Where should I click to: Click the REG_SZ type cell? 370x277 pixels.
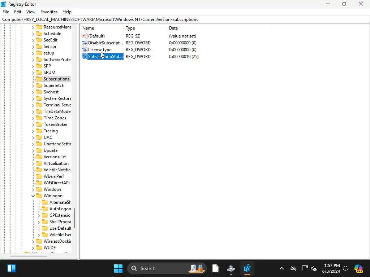[x=133, y=36]
